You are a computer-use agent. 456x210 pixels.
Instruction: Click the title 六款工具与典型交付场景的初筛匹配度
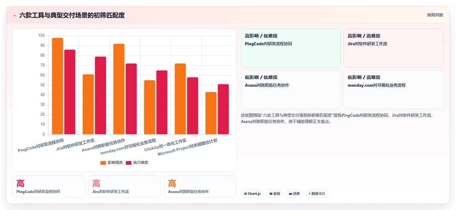coord(72,15)
